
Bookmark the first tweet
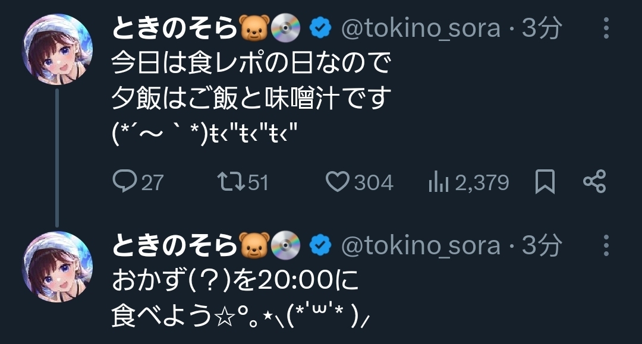(x=545, y=182)
